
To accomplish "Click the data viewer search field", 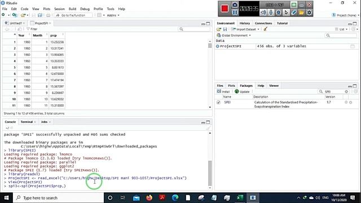I will [194, 29].
